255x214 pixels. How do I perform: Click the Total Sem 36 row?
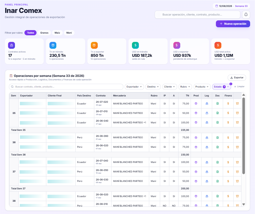125,155
